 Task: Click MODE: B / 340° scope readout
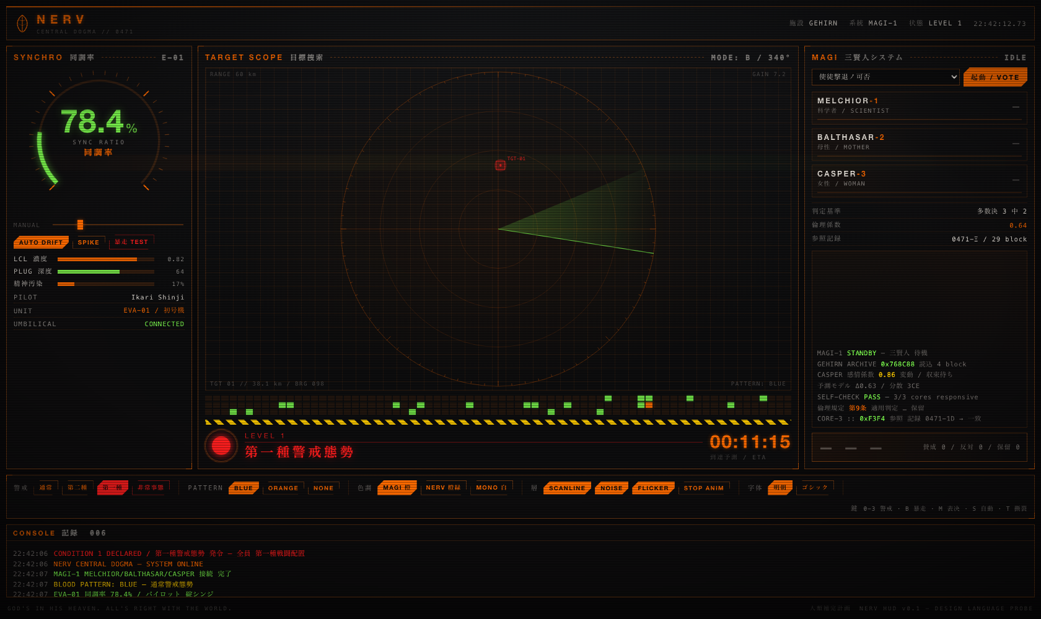pyautogui.click(x=750, y=58)
